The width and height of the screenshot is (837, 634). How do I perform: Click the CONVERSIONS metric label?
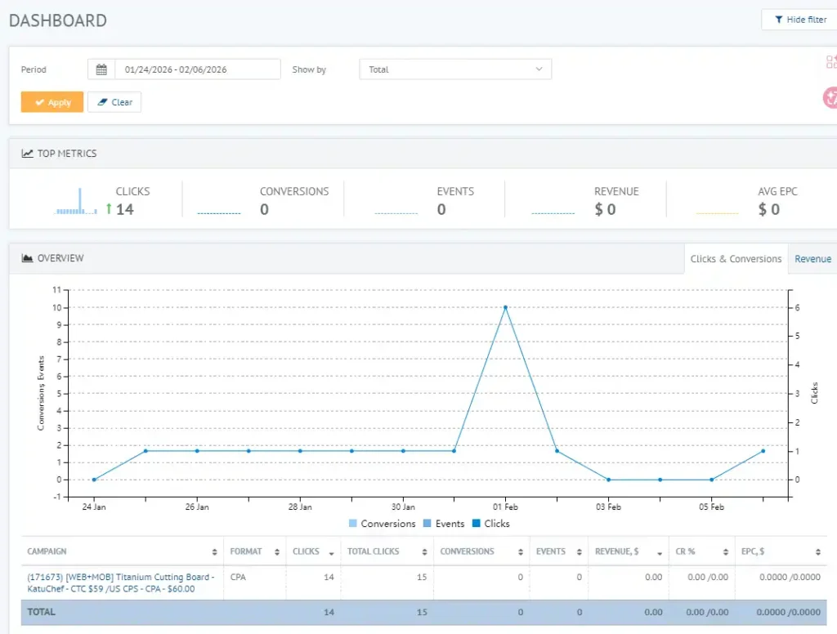pyautogui.click(x=294, y=191)
